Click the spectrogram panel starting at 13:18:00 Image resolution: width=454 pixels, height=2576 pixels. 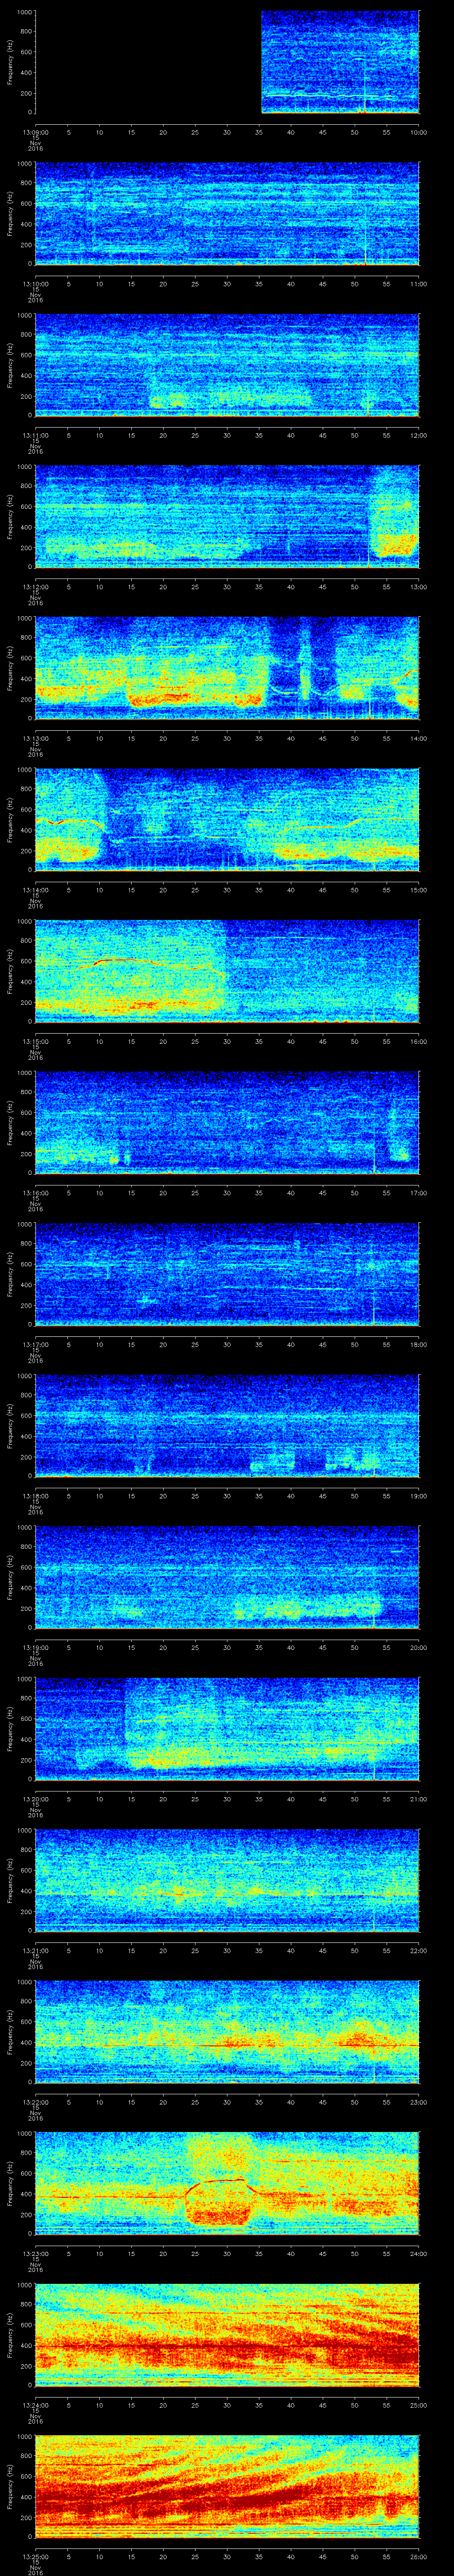click(x=227, y=1426)
